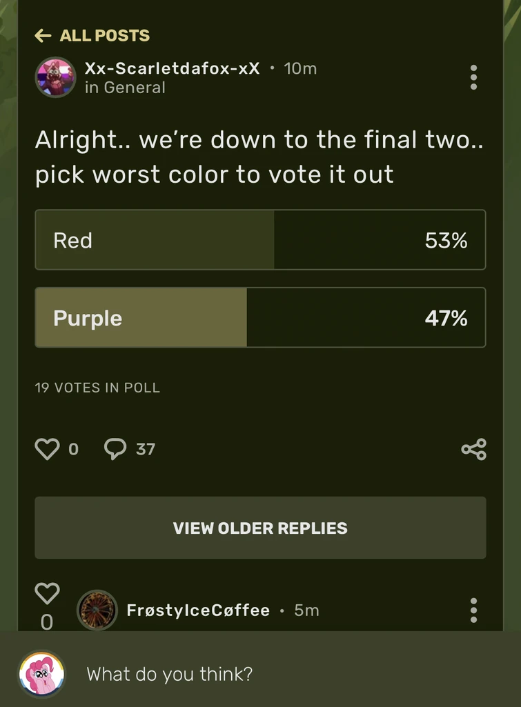Expand older comments with VIEW OLDER REPLIES
The image size is (521, 707).
260,528
